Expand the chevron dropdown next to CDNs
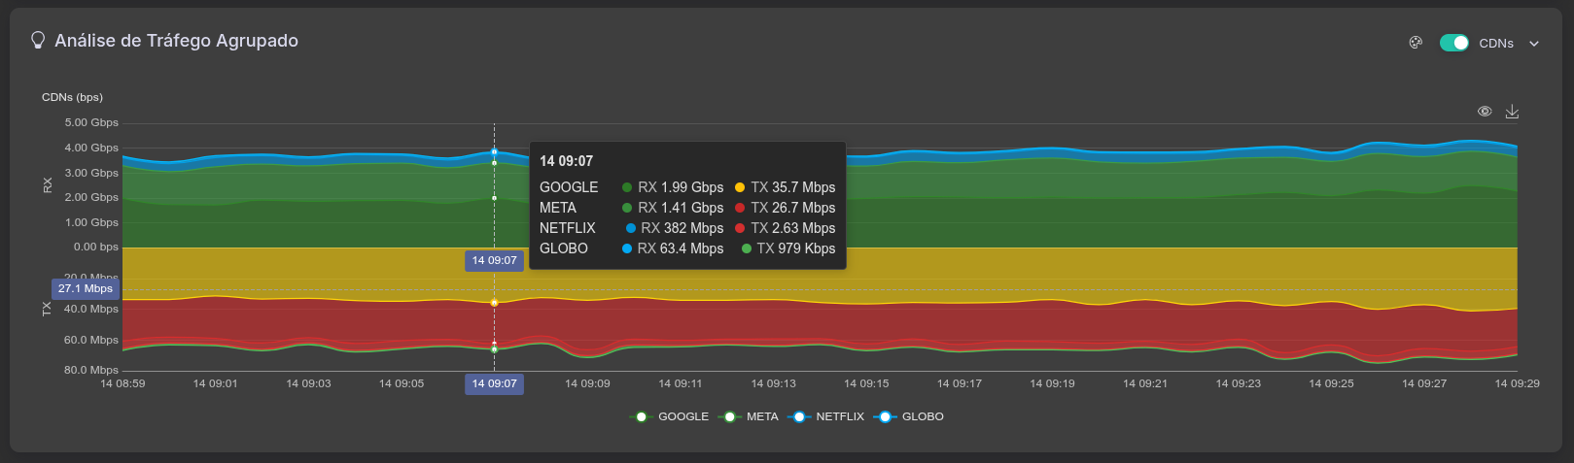 pos(1534,44)
